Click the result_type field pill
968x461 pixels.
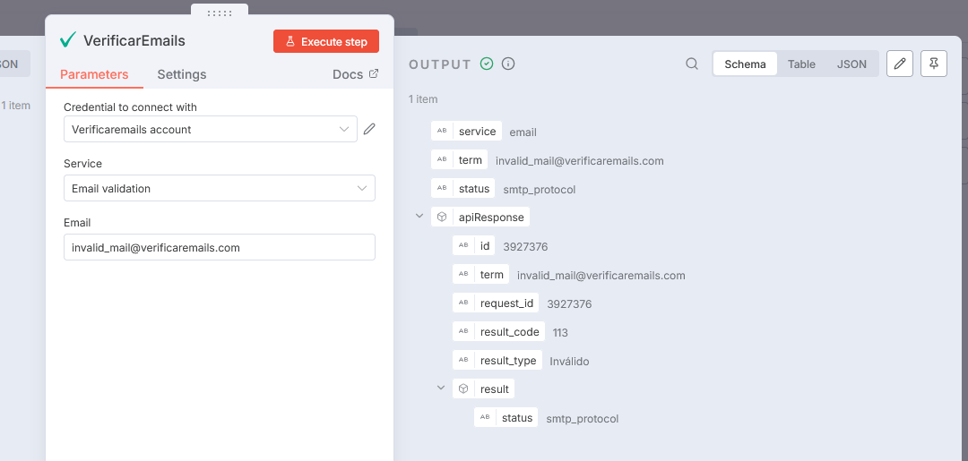pyautogui.click(x=497, y=361)
